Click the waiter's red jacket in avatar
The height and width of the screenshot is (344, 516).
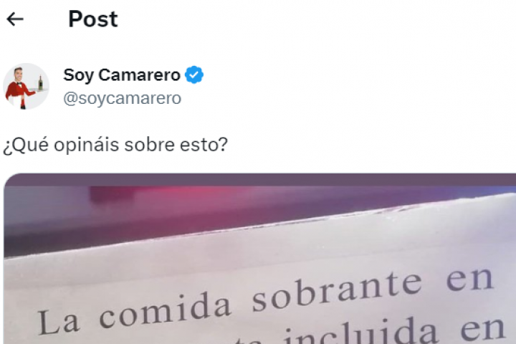(20, 92)
